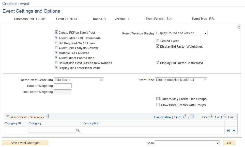Download grid to spreadsheet icon
Image resolution: width=245 pixels, height=147 pixels.
[192, 116]
